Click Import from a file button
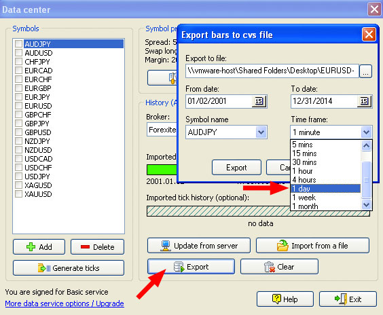 click(x=312, y=246)
